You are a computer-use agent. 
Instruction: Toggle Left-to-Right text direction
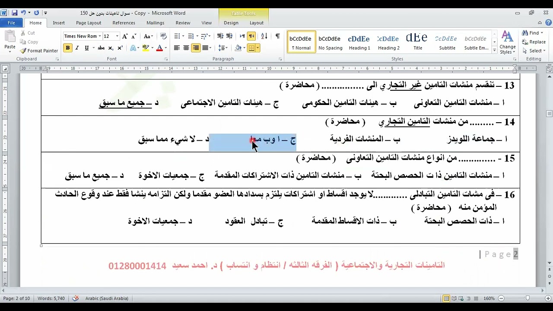(242, 36)
